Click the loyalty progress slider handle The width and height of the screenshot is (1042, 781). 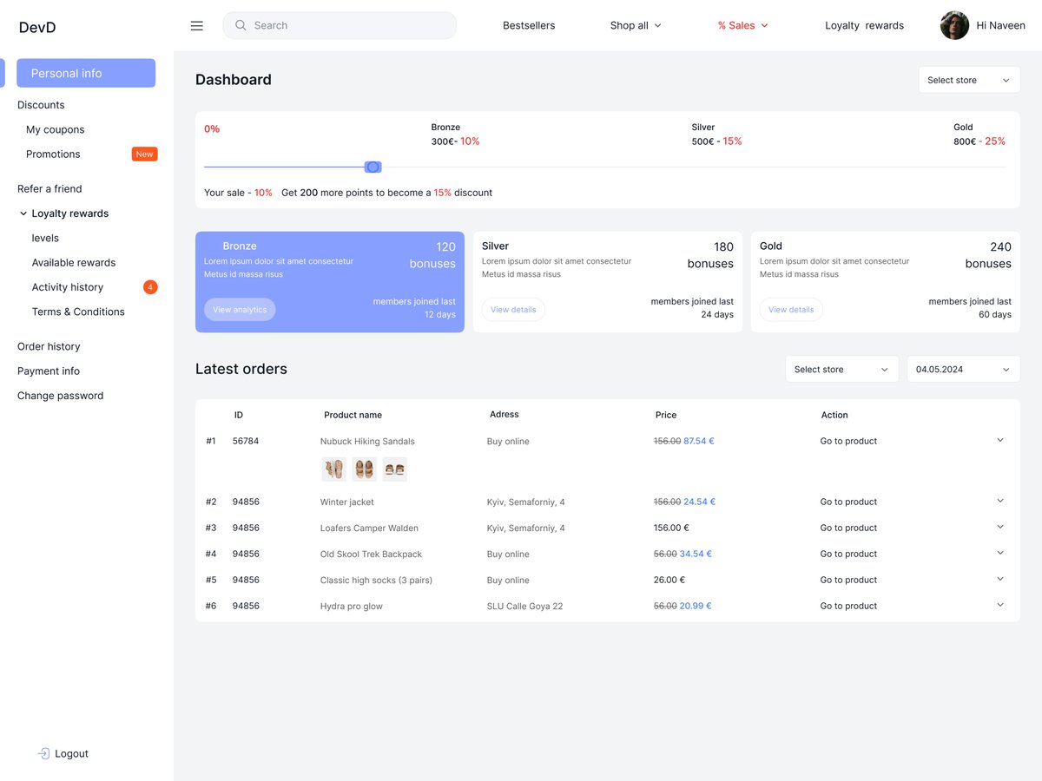(x=373, y=167)
